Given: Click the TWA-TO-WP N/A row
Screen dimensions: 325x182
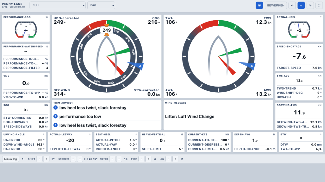Looking at the screenshot, I should [x=301, y=149].
